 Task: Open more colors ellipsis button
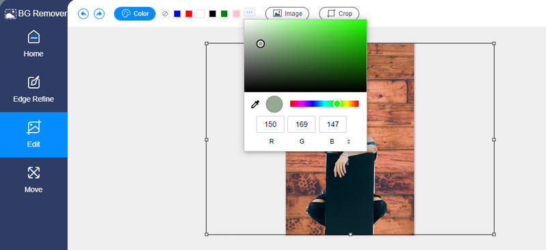[x=249, y=12]
